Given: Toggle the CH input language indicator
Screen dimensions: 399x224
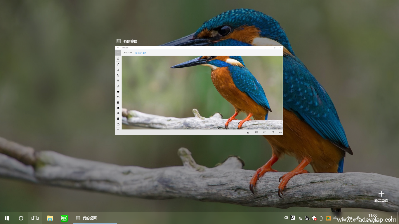Looking at the screenshot, I should coord(286,218).
